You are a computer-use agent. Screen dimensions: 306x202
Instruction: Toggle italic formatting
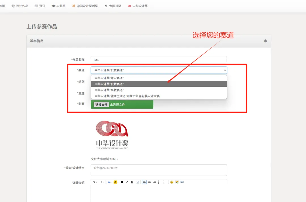click(x=127, y=182)
